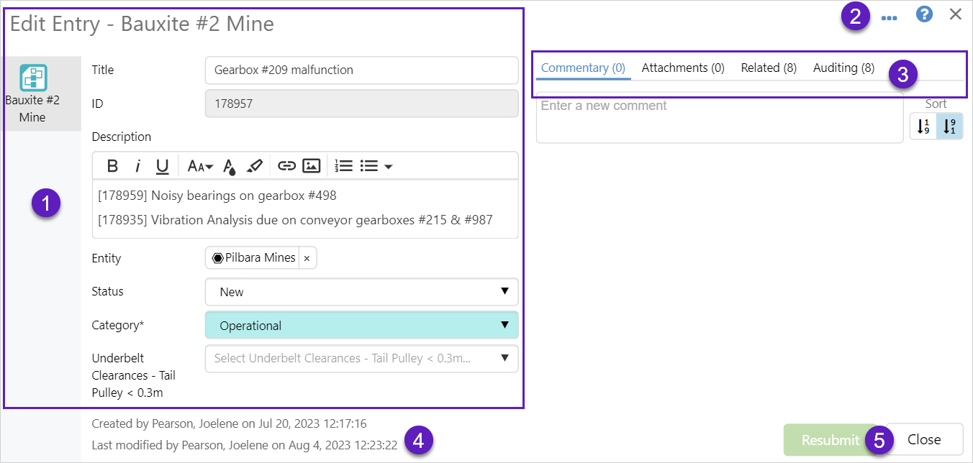Sort comments in descending order
Image resolution: width=973 pixels, height=463 pixels.
point(949,127)
